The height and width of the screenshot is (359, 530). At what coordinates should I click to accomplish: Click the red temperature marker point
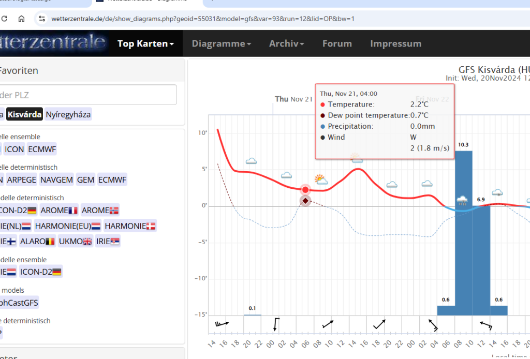pyautogui.click(x=305, y=190)
